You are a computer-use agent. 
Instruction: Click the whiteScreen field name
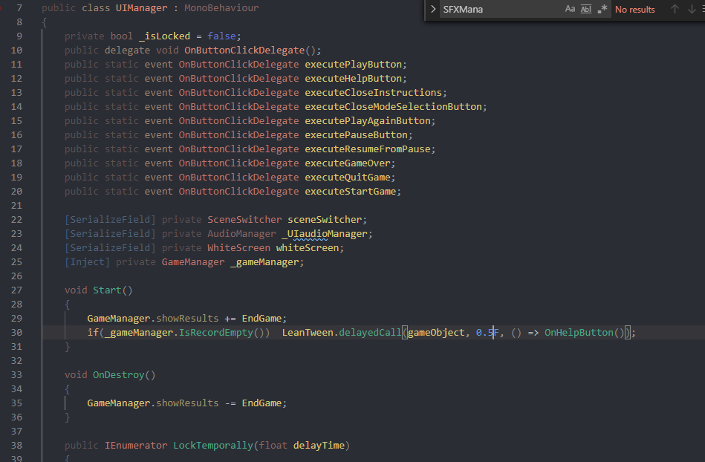(308, 248)
